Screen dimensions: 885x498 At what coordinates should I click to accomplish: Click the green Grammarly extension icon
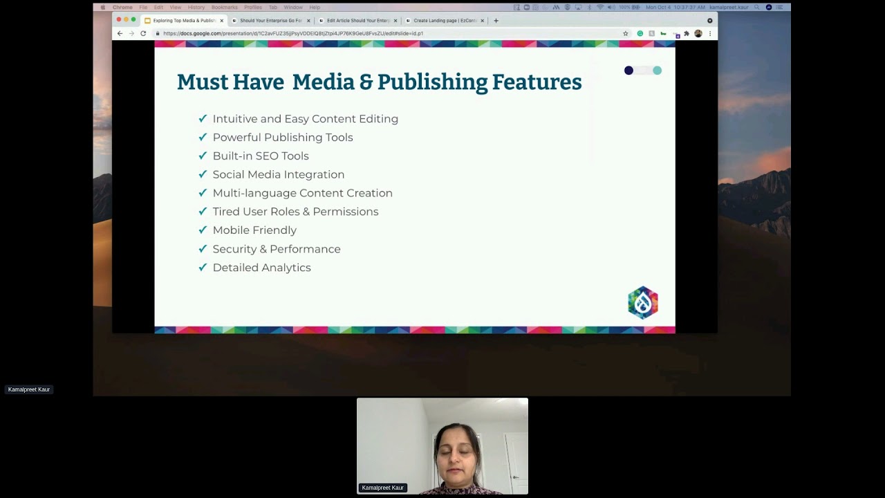tap(640, 33)
